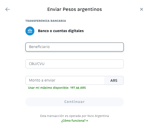Viewport: 150px width, 132px height.
Task: Activate the Monto a enviar field
Action: point(65,80)
